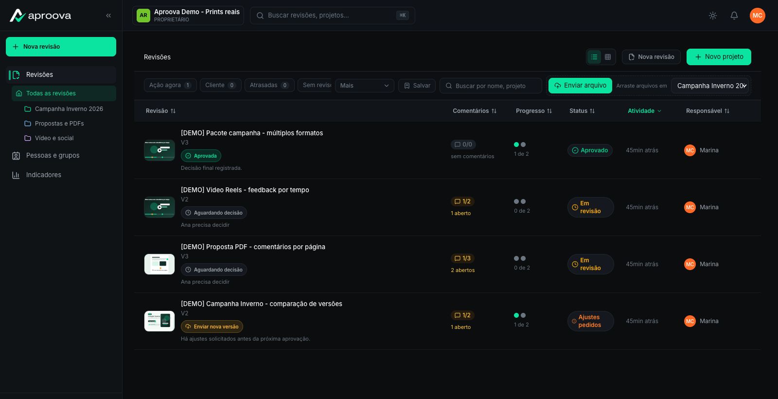Collapse the sidebar with the double-chevron icon

(x=108, y=16)
